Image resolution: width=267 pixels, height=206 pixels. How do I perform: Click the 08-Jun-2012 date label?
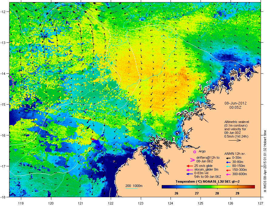coord(235,103)
